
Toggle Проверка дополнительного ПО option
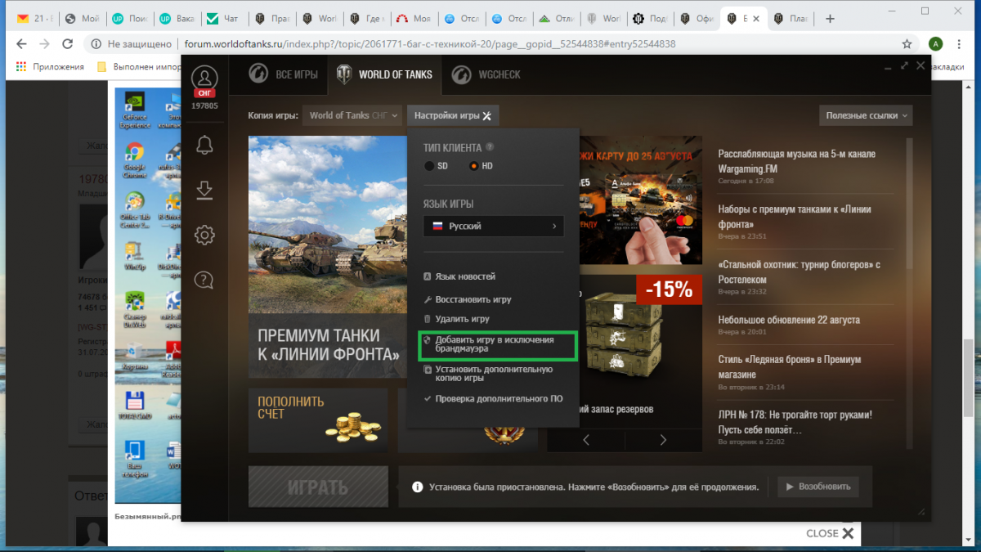point(494,399)
